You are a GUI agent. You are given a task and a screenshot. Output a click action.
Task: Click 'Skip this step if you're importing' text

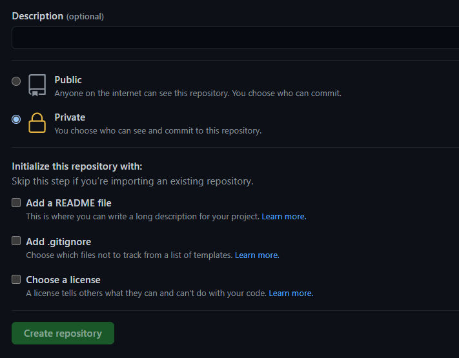tap(132, 181)
